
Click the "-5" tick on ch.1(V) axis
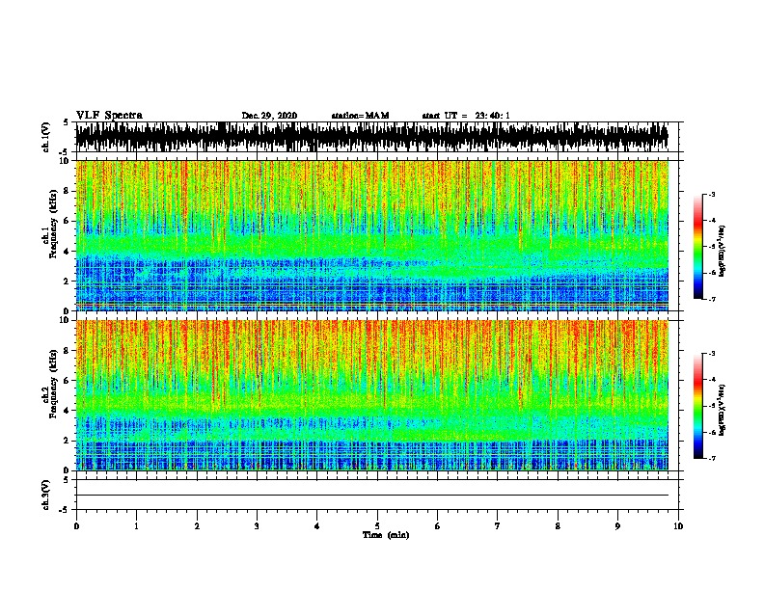(65, 152)
